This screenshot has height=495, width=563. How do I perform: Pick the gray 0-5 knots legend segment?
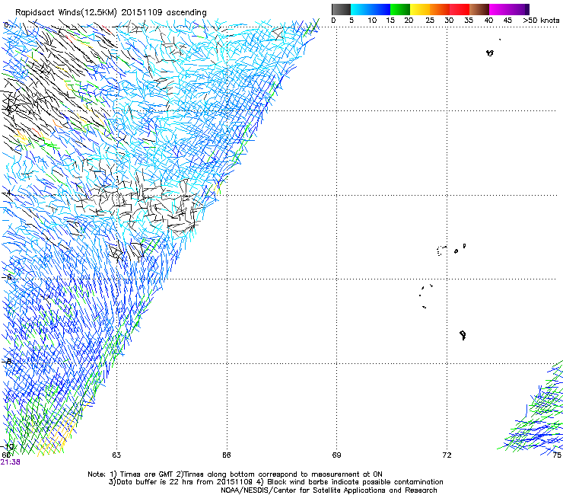click(341, 9)
